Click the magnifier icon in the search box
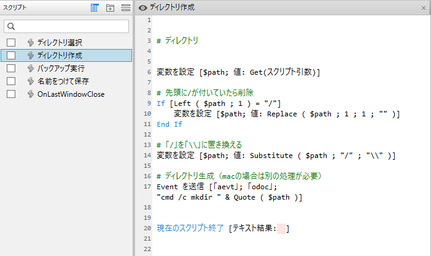The height and width of the screenshot is (256, 431). pos(11,26)
